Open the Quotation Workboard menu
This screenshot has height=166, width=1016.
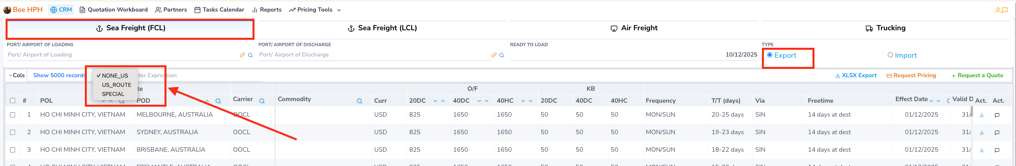click(x=114, y=10)
